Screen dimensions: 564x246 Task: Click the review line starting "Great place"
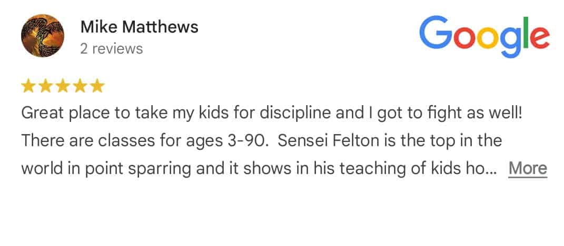tap(272, 114)
